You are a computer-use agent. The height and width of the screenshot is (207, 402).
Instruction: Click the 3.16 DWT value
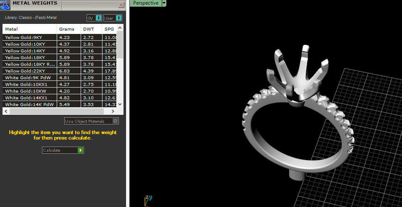(x=89, y=51)
